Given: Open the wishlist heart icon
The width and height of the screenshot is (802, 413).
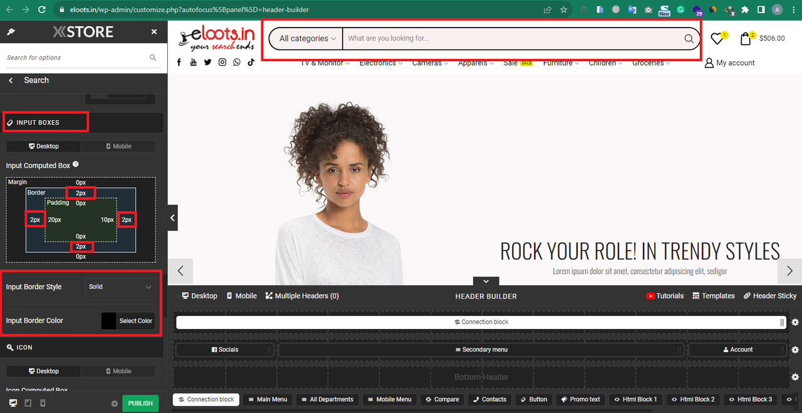Looking at the screenshot, I should click(717, 39).
